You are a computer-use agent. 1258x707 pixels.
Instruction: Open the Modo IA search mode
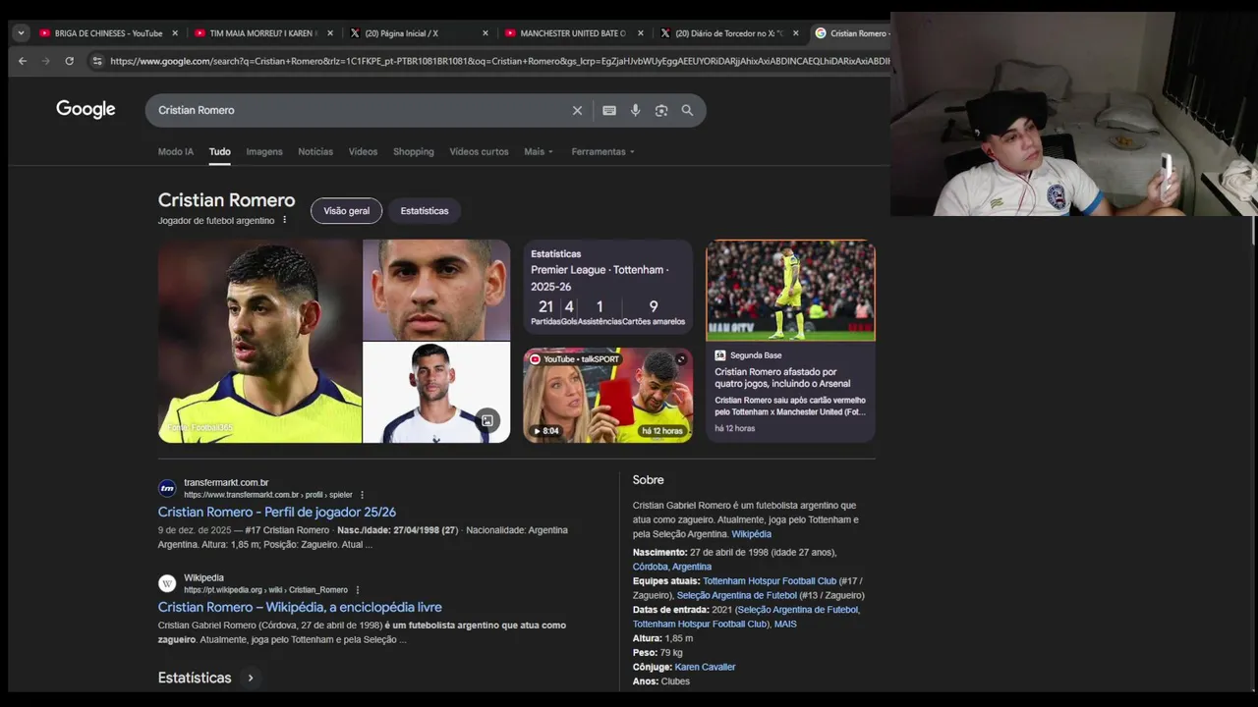click(176, 151)
